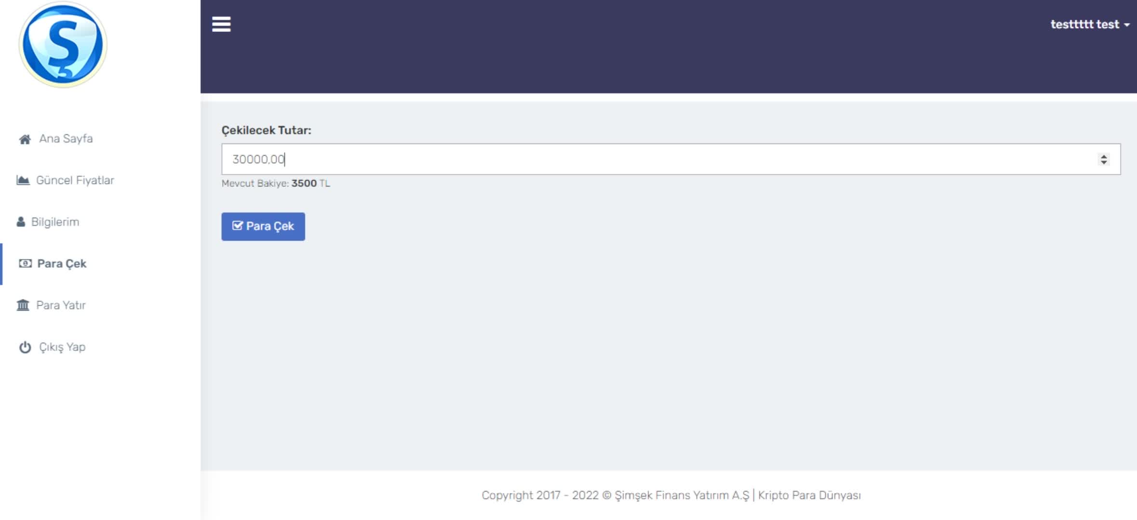The width and height of the screenshot is (1137, 520).
Task: Log out via Çıkış Yap
Action: pyautogui.click(x=62, y=347)
